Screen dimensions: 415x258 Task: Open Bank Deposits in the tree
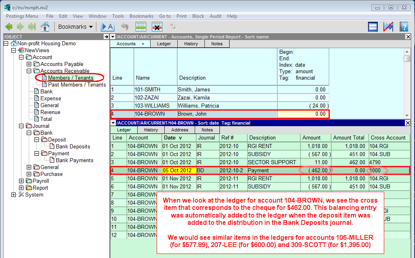[x=73, y=147]
